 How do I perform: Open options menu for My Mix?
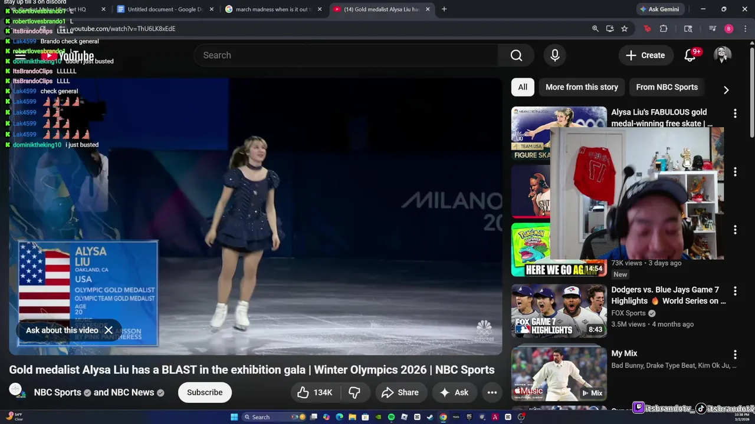point(735,355)
